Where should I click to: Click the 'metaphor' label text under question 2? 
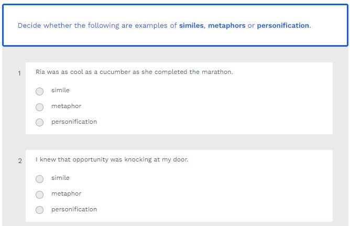pyautogui.click(x=66, y=193)
